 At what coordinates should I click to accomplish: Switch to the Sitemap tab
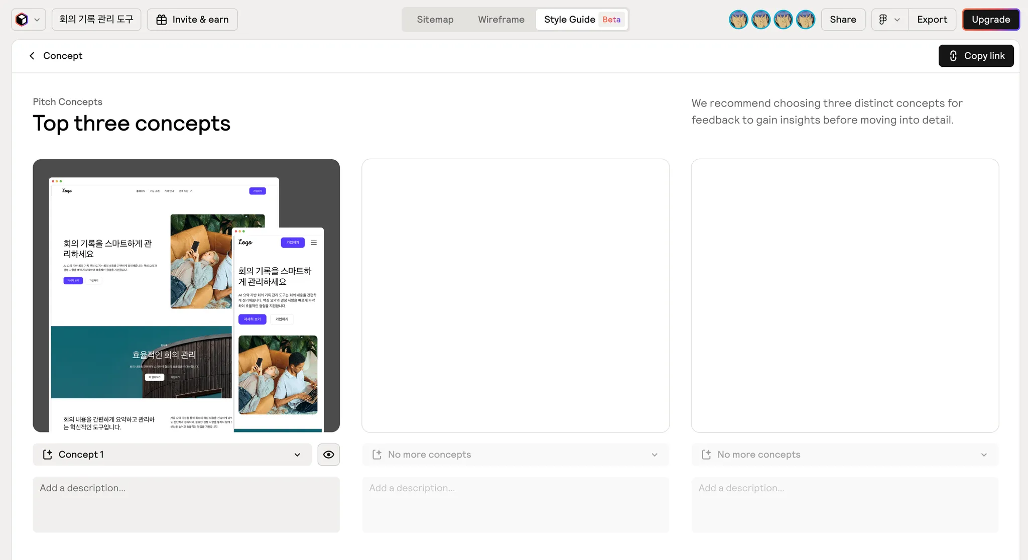tap(435, 20)
